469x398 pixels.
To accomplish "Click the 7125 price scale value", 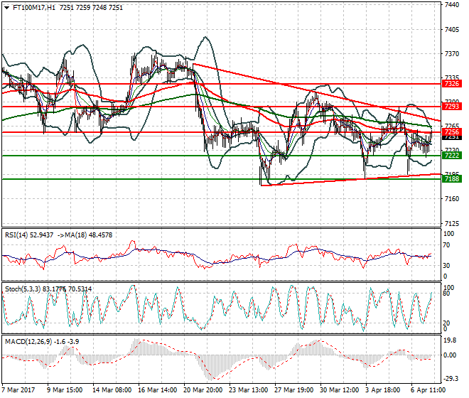I will [452, 224].
